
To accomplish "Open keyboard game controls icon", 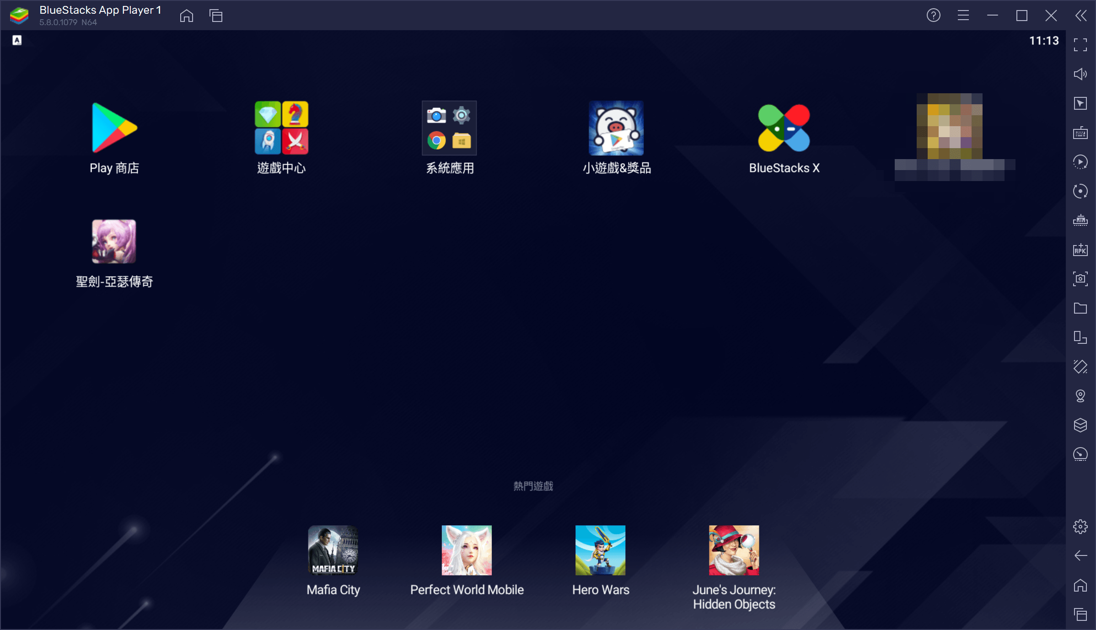I will (1080, 133).
